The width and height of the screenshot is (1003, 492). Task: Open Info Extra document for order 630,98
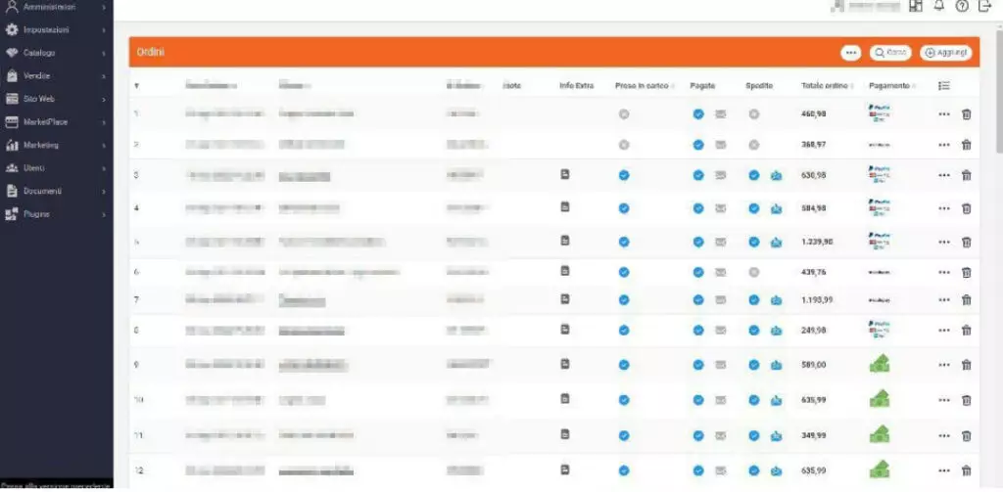[565, 174]
